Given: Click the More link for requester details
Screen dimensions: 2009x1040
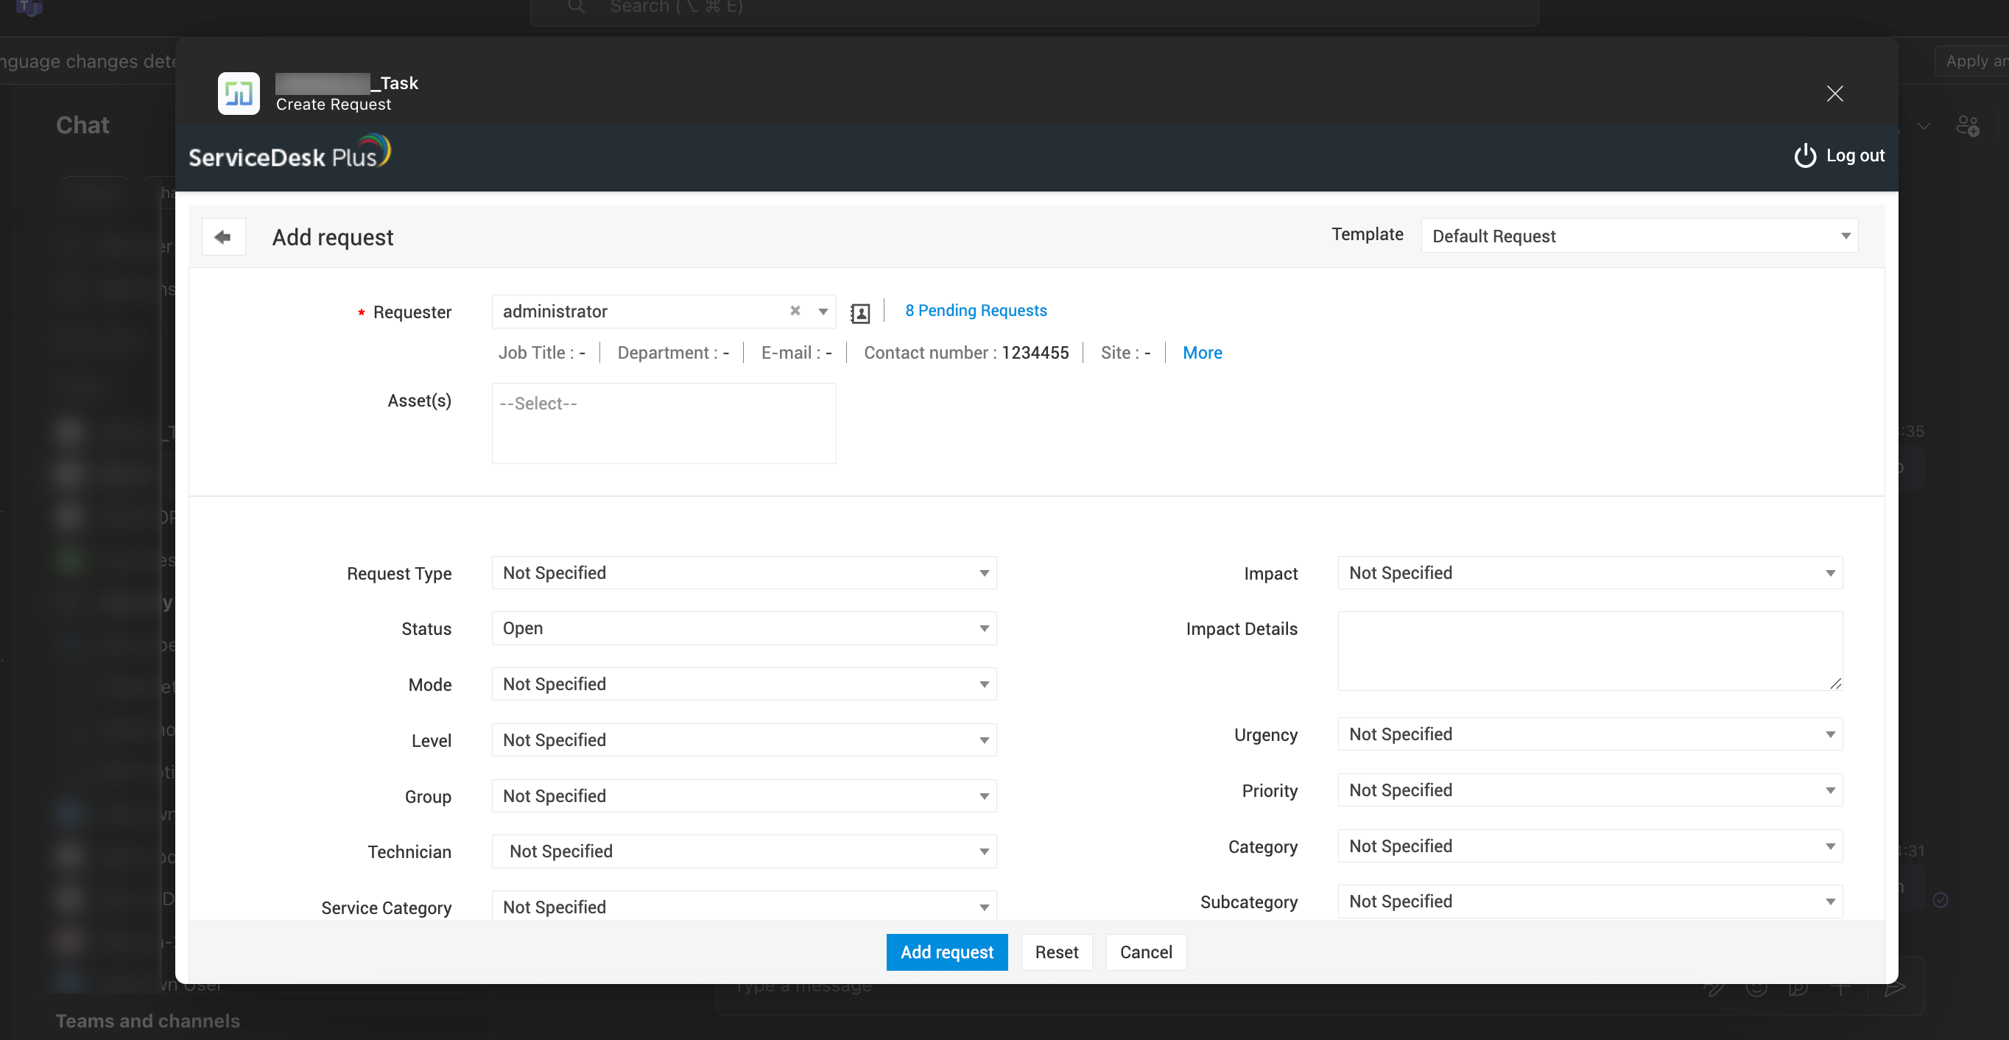Looking at the screenshot, I should 1202,353.
